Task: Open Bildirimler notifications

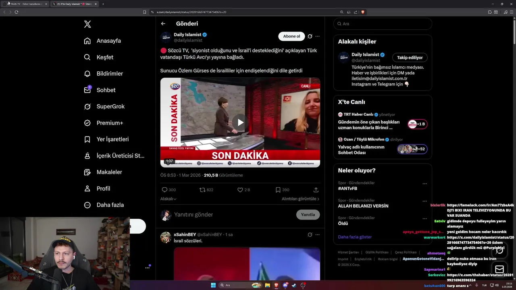Action: [103, 74]
